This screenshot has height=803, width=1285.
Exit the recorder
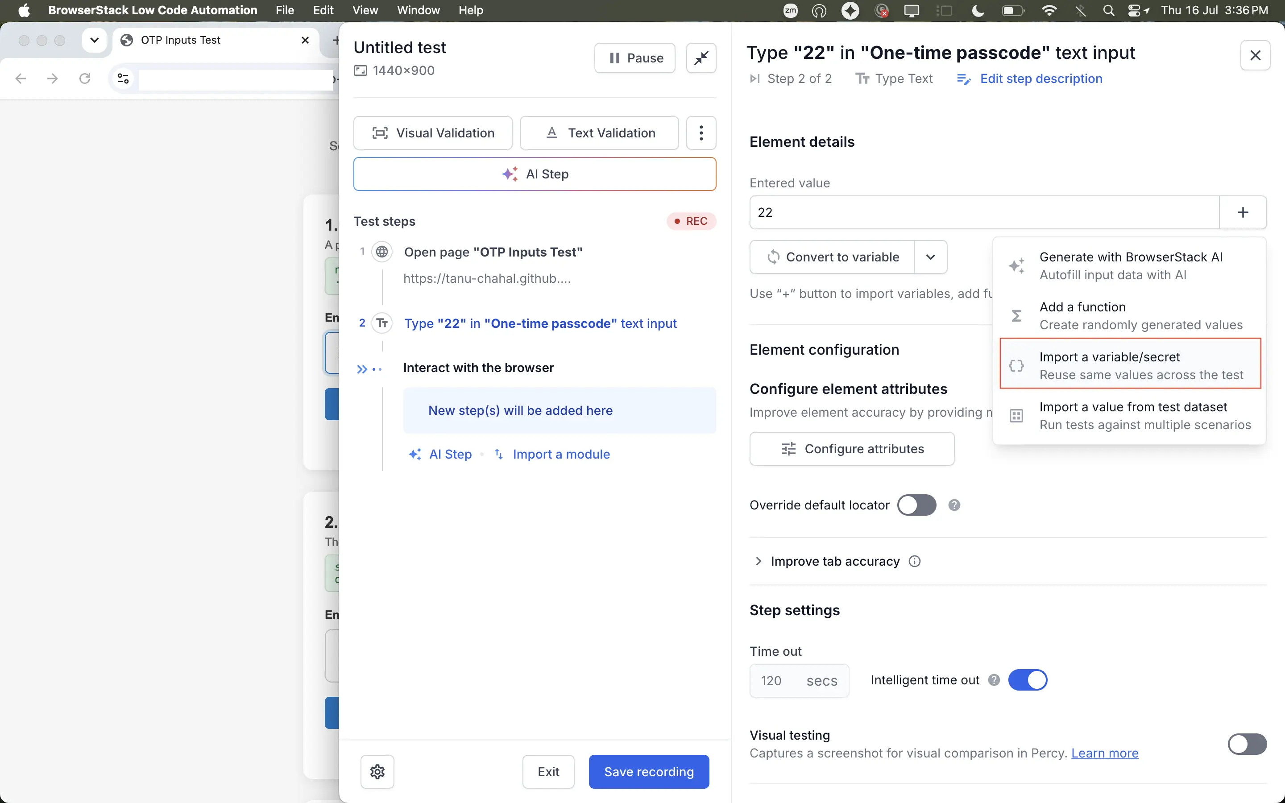pos(548,772)
